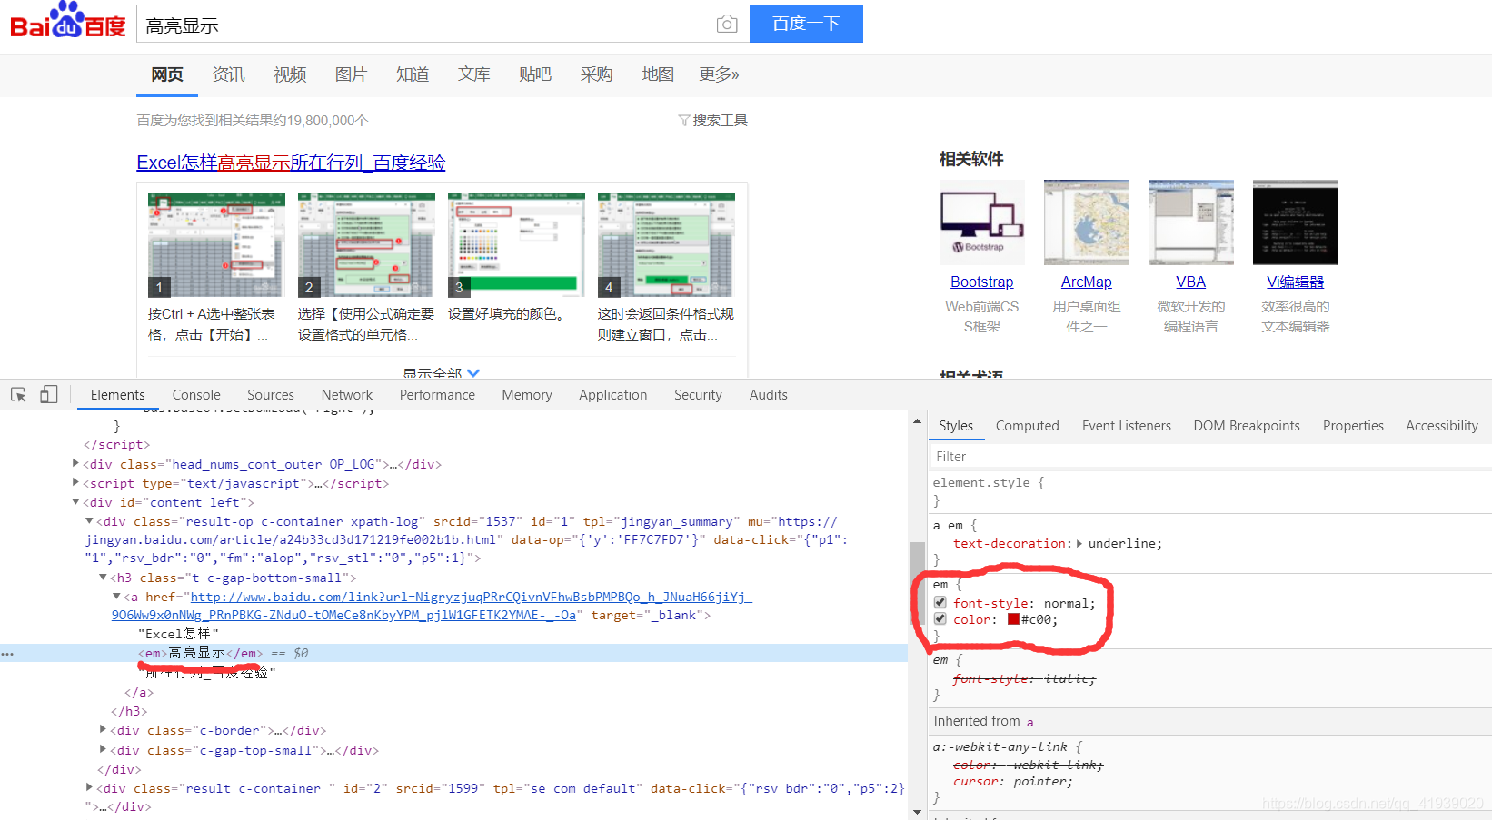The image size is (1492, 820).
Task: Uncheck the font-style normal property
Action: pos(940,602)
